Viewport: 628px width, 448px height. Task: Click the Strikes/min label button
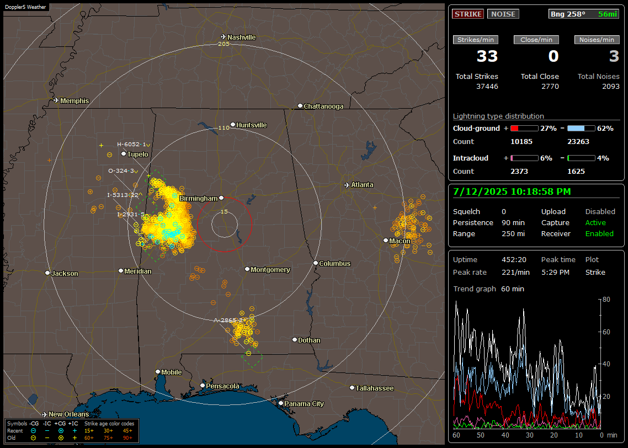coord(475,40)
